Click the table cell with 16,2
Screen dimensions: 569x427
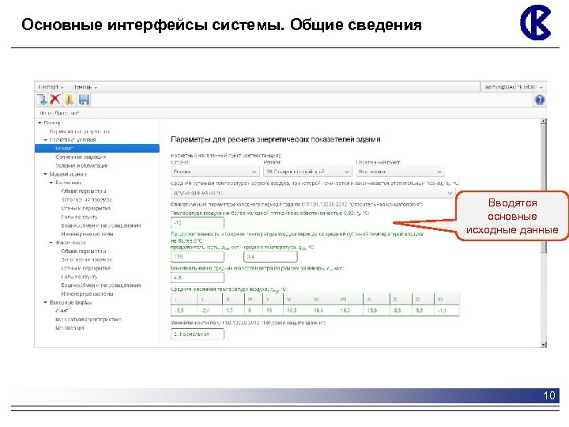point(297,311)
